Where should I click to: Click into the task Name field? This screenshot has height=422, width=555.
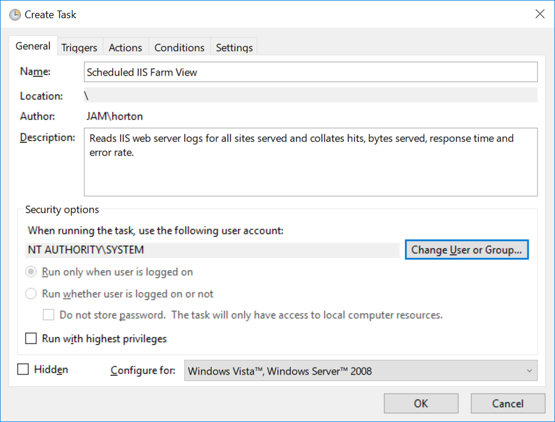click(x=311, y=72)
